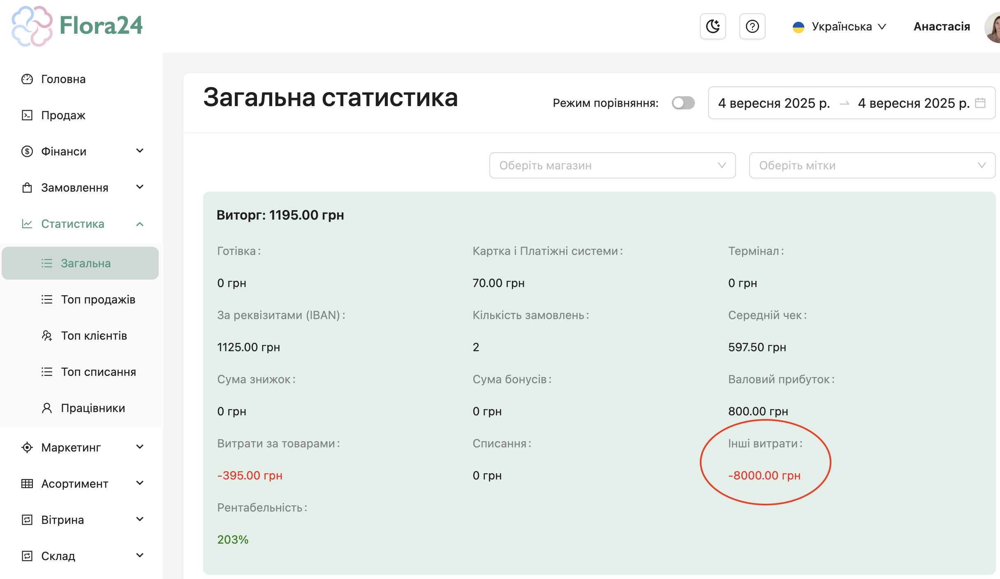Open the help question mark icon
This screenshot has width=1000, height=579.
pyautogui.click(x=752, y=26)
